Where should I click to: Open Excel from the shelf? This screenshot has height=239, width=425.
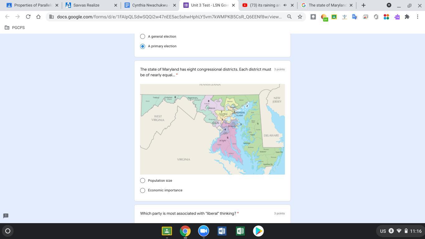click(240, 231)
